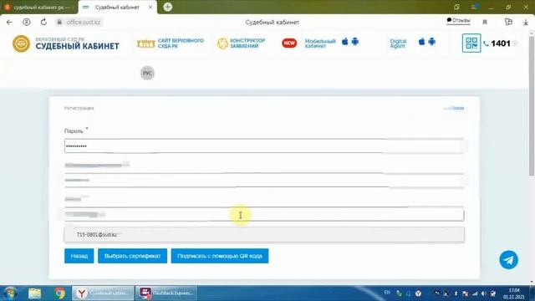The height and width of the screenshot is (301, 535).
Task: Click the bookmark icon in browser toolbar
Action: tap(485, 23)
